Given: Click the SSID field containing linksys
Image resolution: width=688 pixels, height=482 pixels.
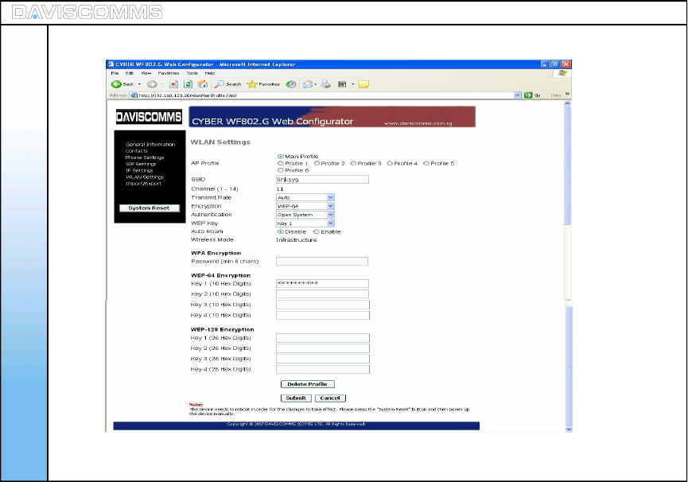Looking at the screenshot, I should pyautogui.click(x=322, y=180).
